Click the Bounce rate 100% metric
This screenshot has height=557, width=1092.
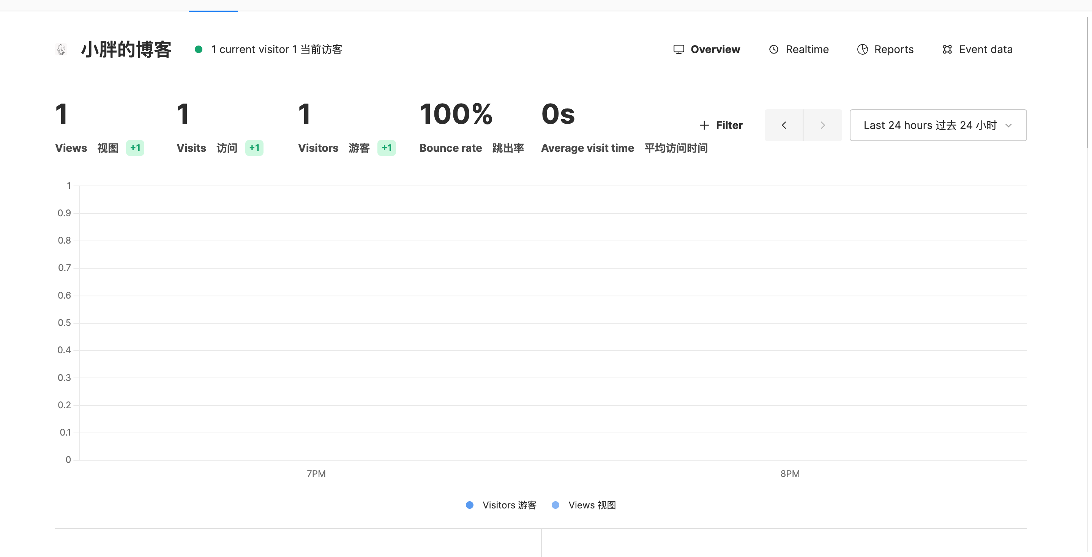pos(456,114)
